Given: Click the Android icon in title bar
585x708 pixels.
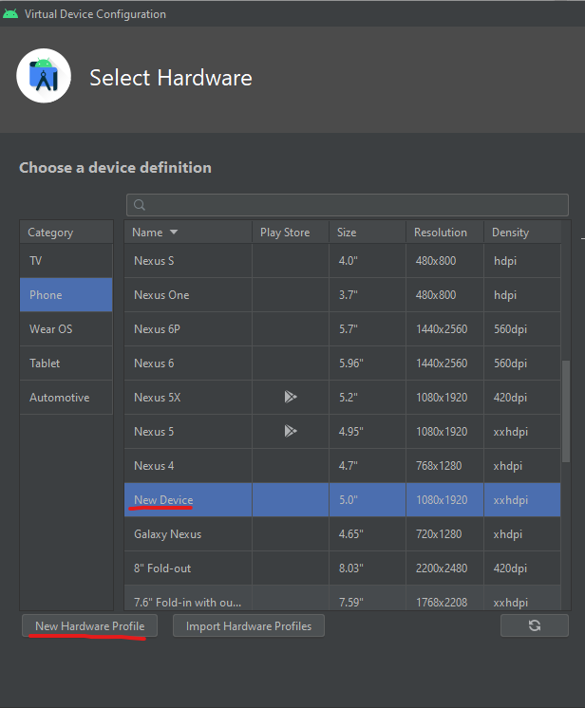Looking at the screenshot, I should (10, 13).
